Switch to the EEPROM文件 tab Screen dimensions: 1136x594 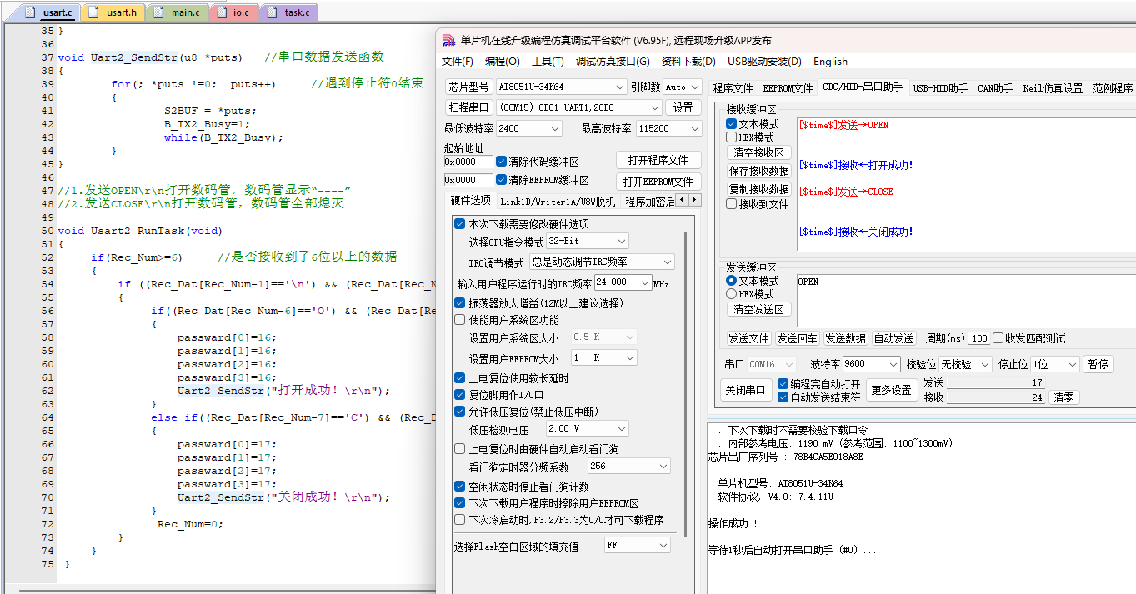coord(788,87)
